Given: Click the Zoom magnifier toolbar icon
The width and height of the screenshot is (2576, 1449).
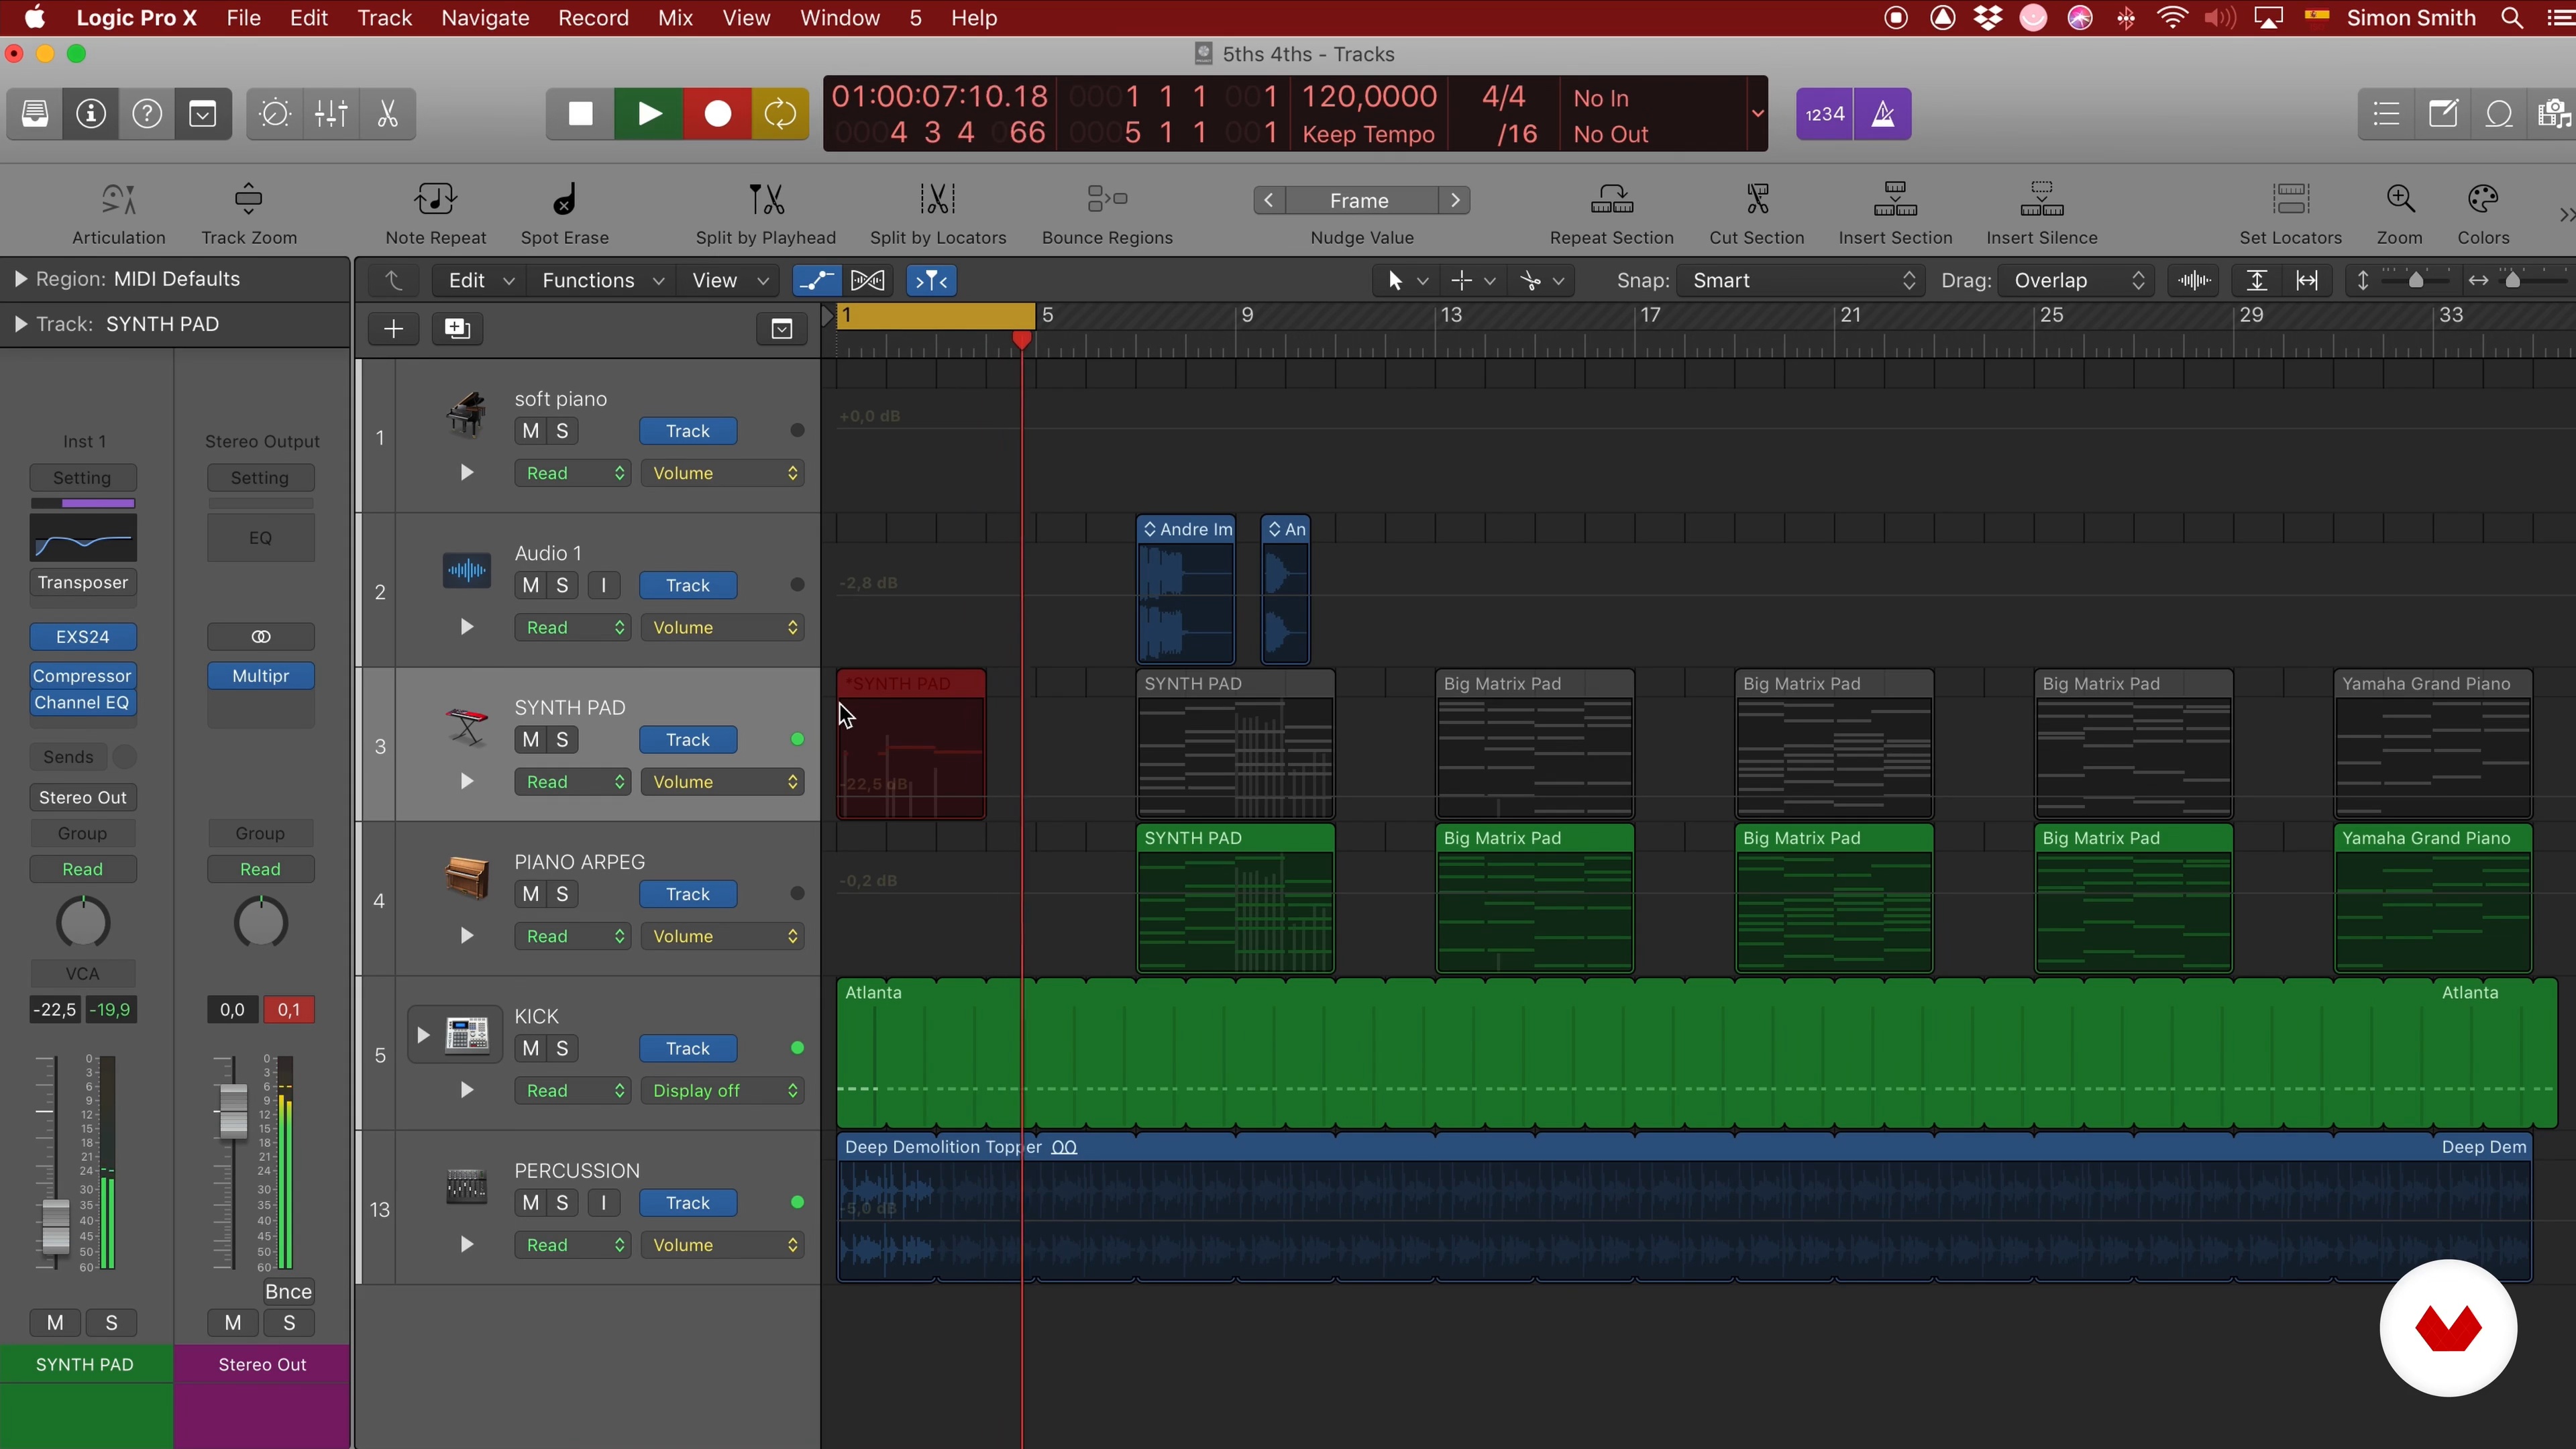Looking at the screenshot, I should (2400, 200).
